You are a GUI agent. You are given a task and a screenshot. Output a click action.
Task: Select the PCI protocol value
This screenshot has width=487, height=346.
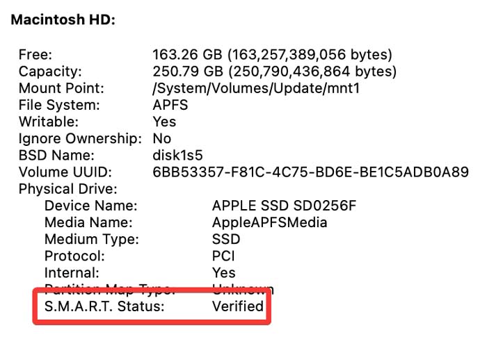tap(223, 256)
